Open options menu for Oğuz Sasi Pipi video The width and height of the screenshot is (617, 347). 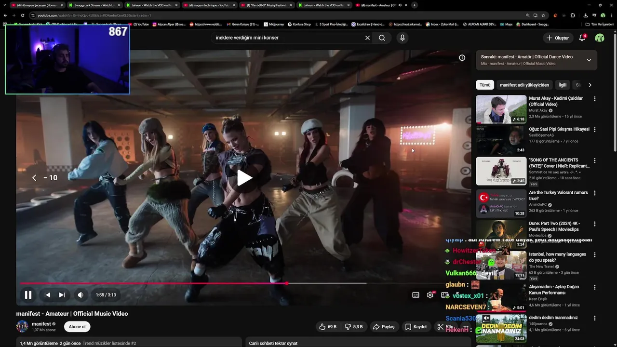coord(594,130)
